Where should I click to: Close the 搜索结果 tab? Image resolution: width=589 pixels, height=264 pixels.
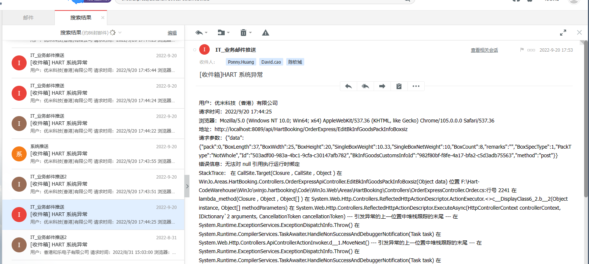103,18
